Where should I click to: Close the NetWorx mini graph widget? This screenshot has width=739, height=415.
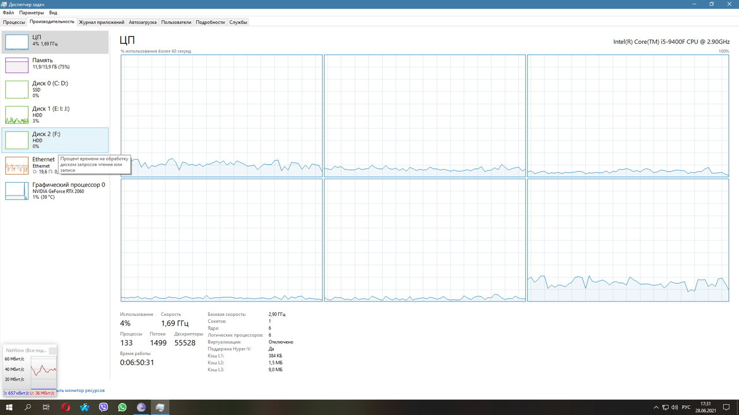click(53, 350)
